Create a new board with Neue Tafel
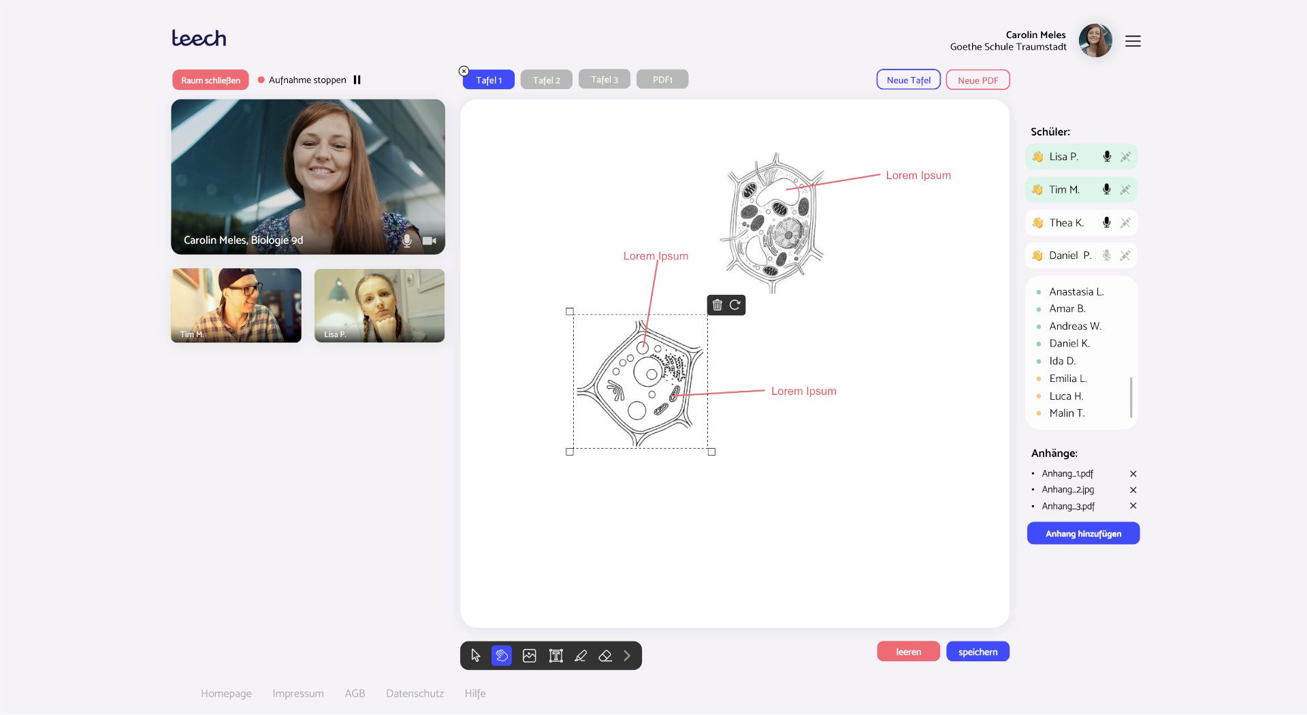 tap(908, 79)
